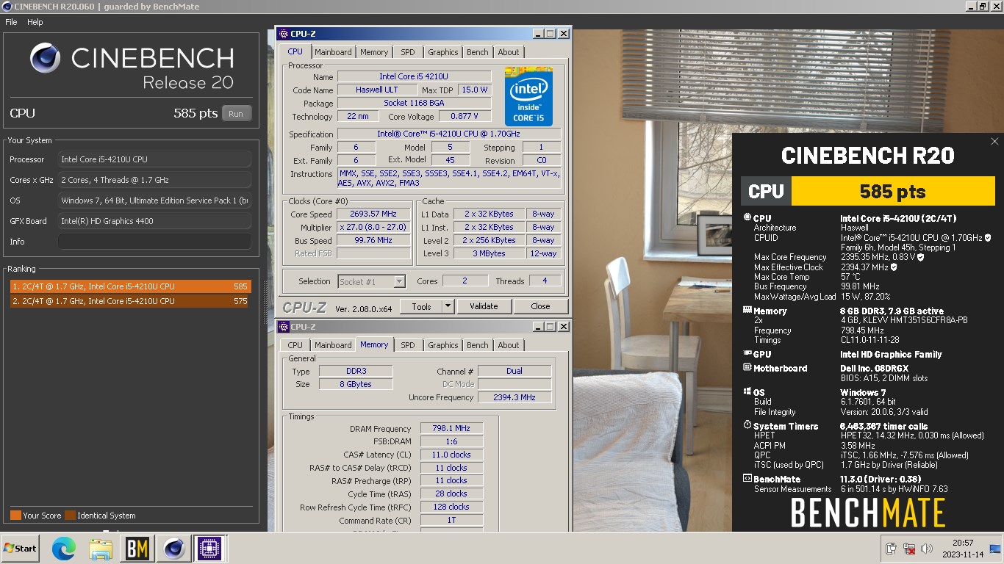
Task: Click the Cinebench icon in the title bar
Action: coord(6,7)
